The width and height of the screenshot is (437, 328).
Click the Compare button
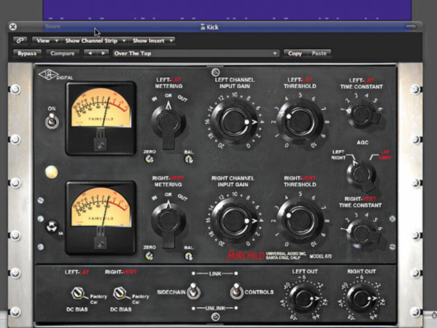62,53
